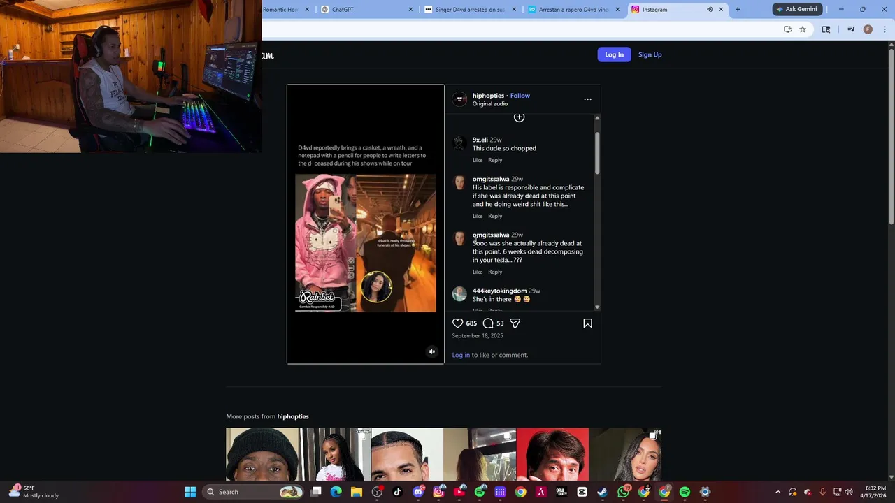The height and width of the screenshot is (503, 895).
Task: Open WhatsApp from the taskbar
Action: pyautogui.click(x=623, y=492)
